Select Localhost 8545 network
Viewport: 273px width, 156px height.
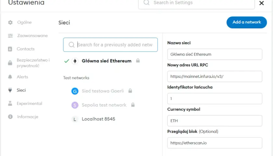[x=98, y=119]
